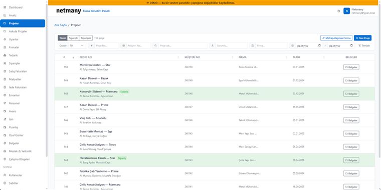Select the Siparişsiz filter tab
The height and width of the screenshot is (190, 381).
click(x=86, y=38)
